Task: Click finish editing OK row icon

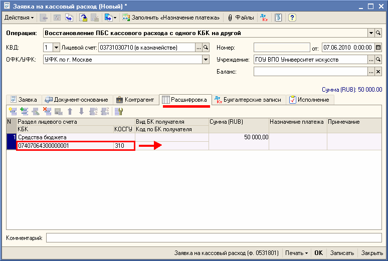Action: pos(58,112)
